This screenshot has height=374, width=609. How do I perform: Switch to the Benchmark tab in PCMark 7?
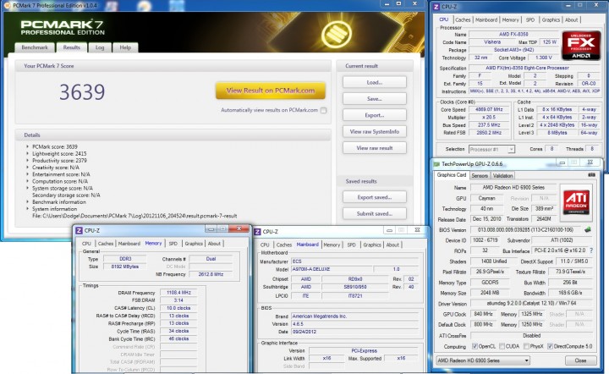[x=35, y=47]
